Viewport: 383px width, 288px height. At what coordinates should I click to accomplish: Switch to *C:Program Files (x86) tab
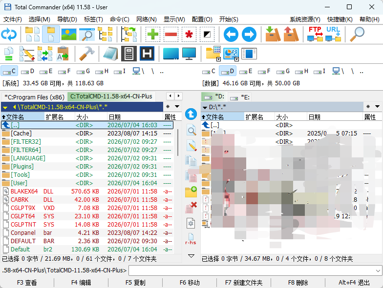(x=34, y=97)
